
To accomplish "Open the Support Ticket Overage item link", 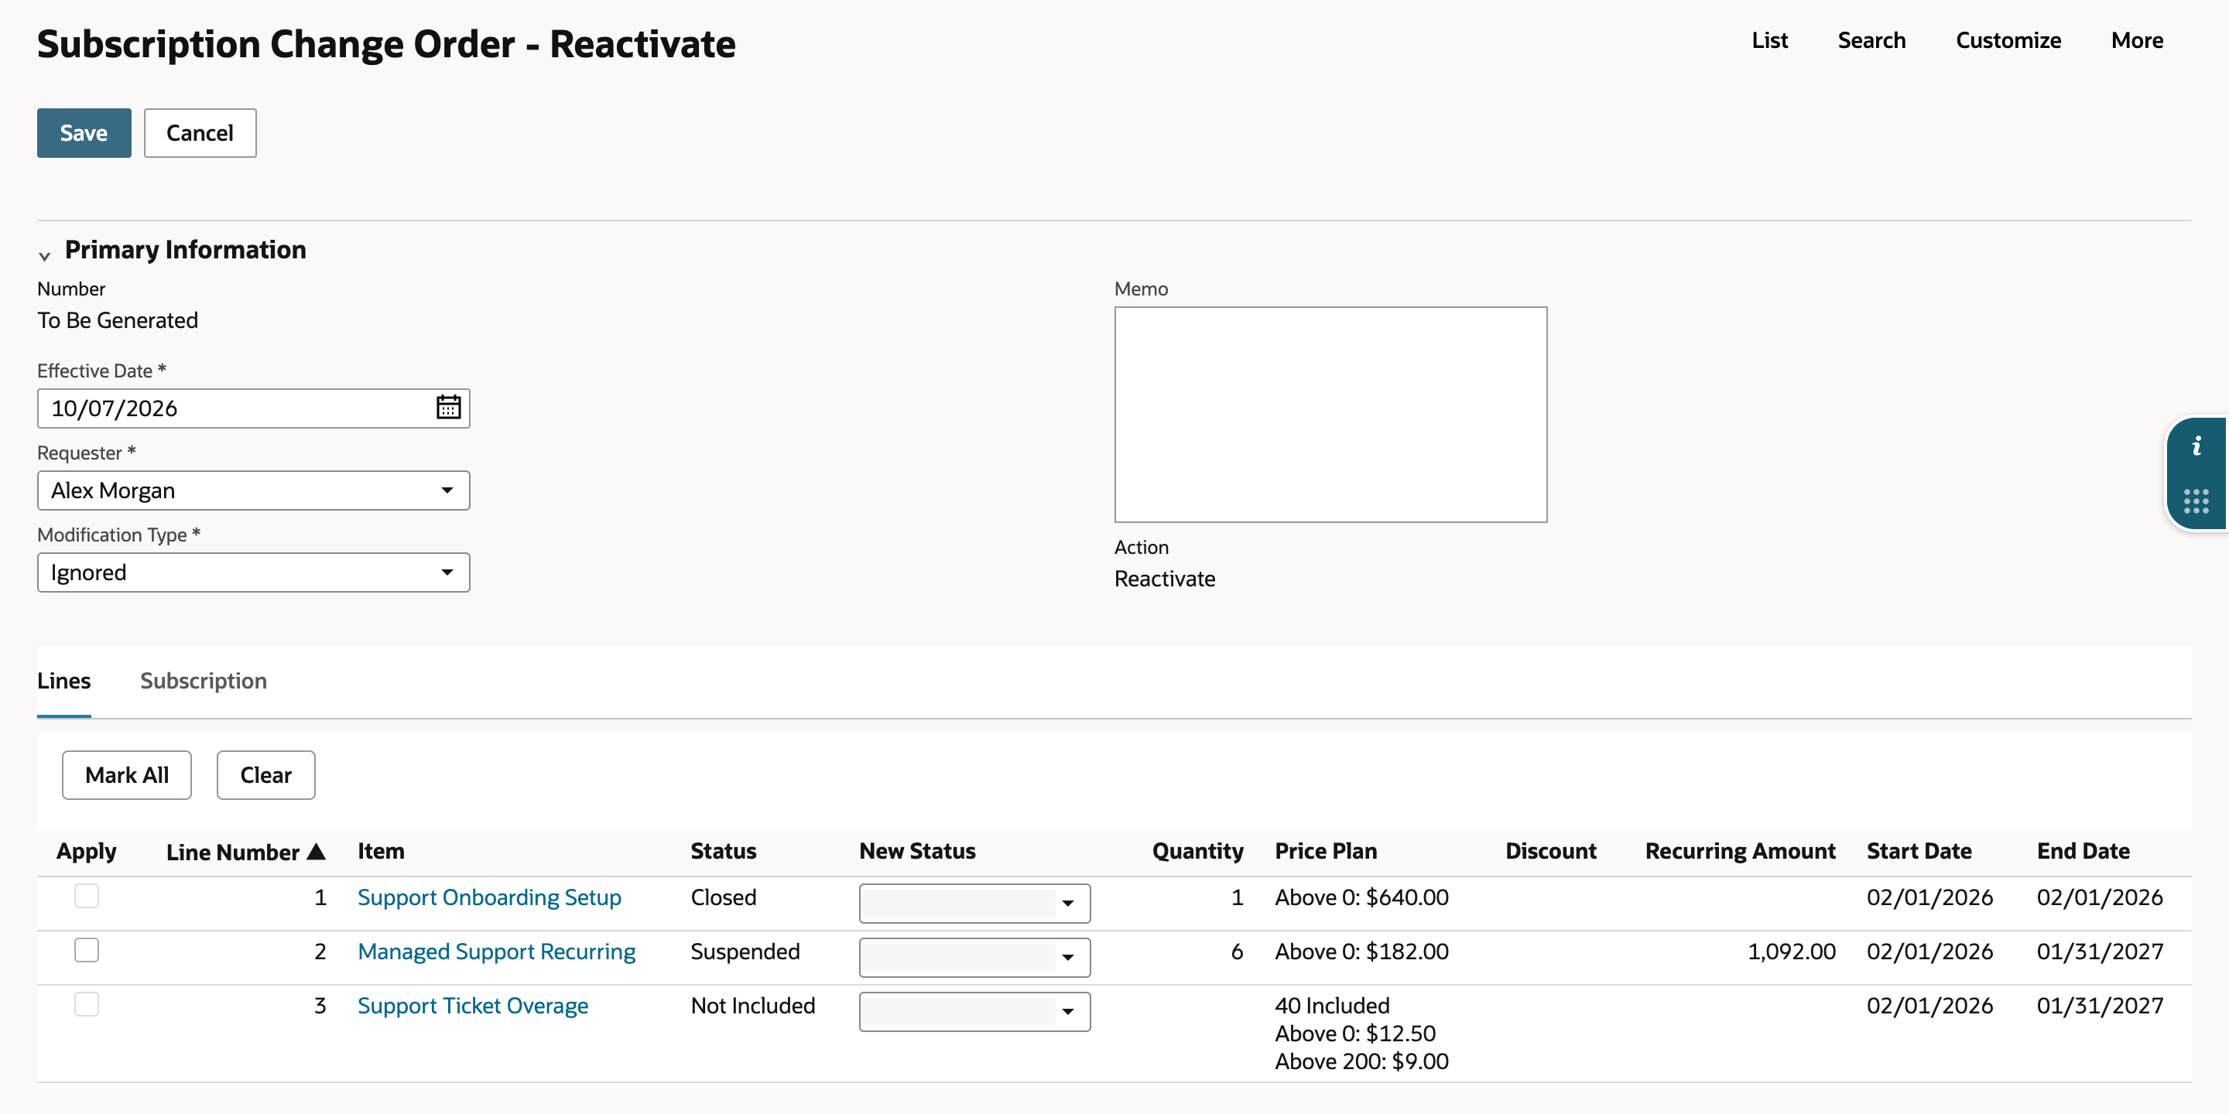I will 472,1005.
